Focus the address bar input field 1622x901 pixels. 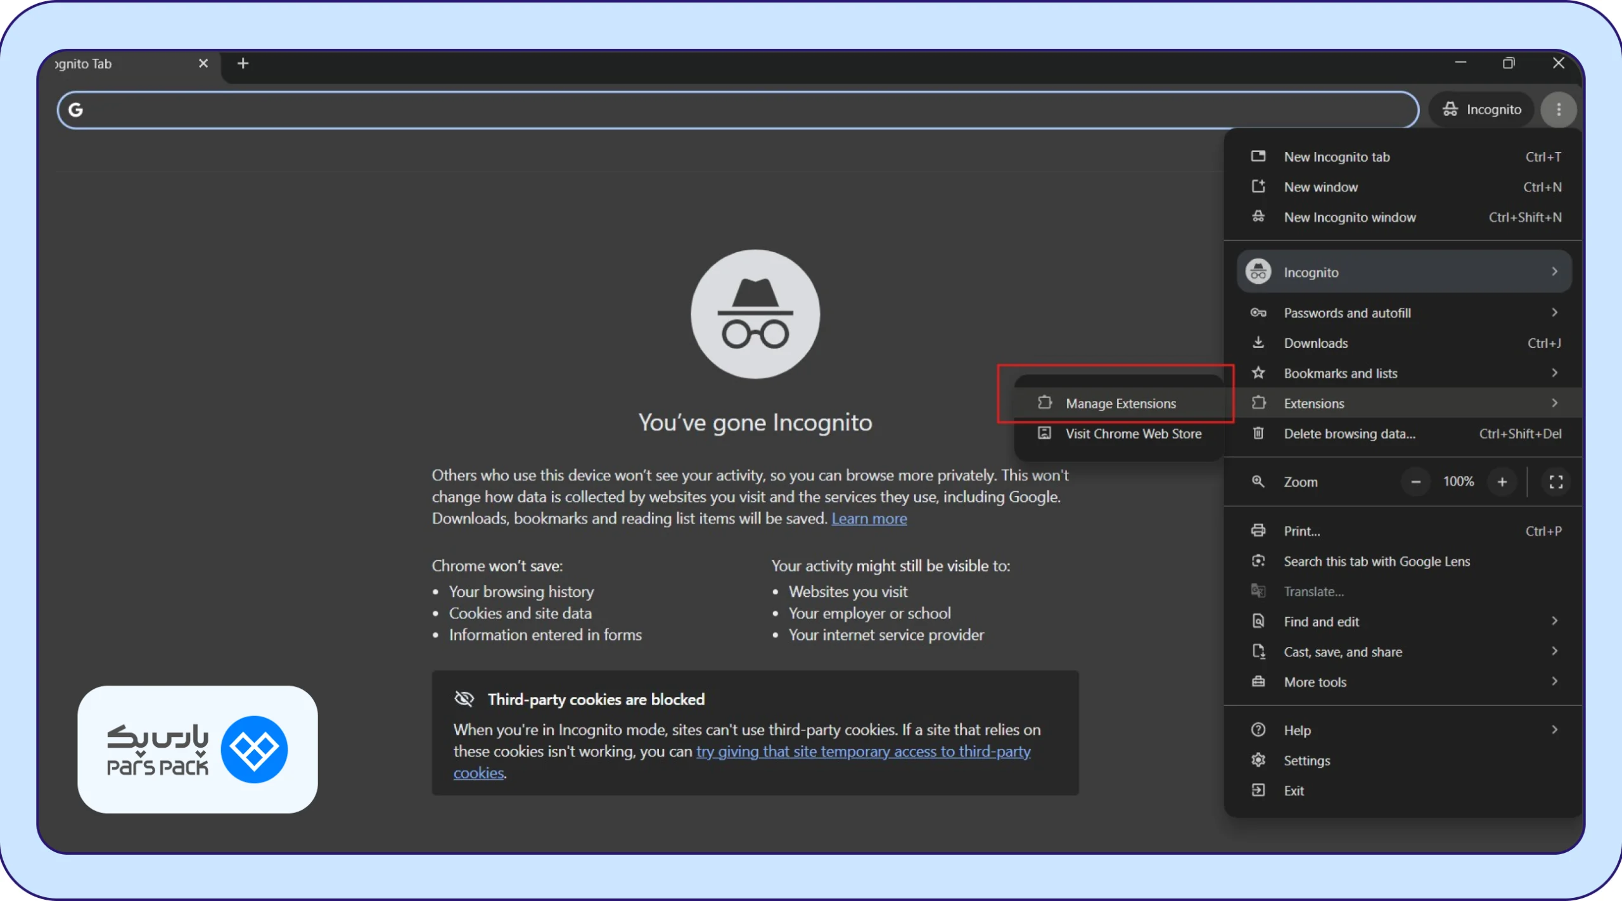point(738,110)
